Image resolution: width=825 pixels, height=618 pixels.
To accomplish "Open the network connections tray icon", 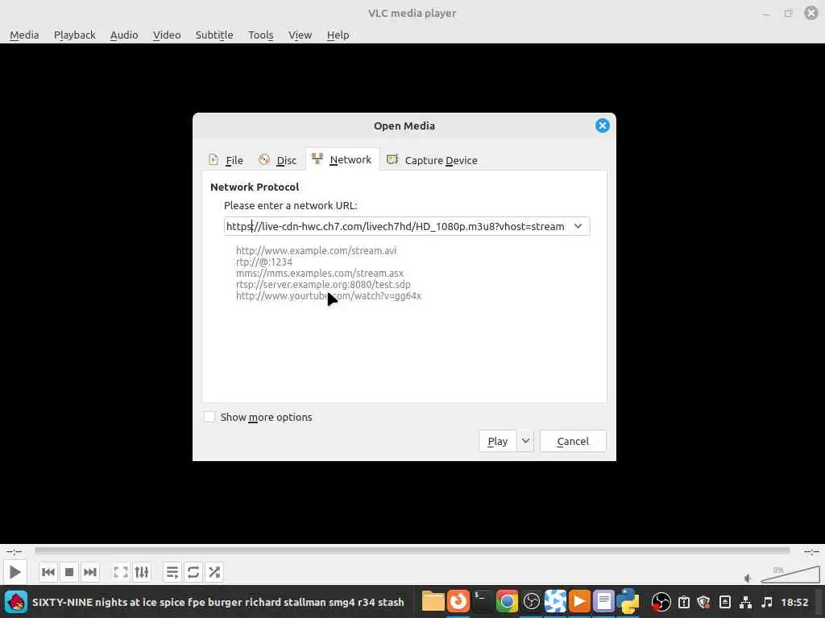I will (x=745, y=602).
